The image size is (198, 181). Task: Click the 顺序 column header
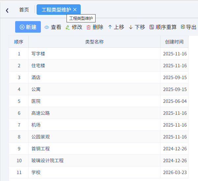click(x=19, y=42)
